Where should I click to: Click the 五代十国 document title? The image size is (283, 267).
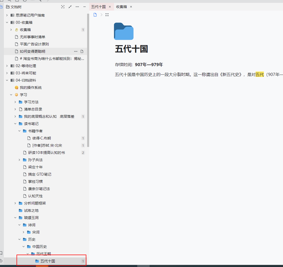(x=131, y=49)
